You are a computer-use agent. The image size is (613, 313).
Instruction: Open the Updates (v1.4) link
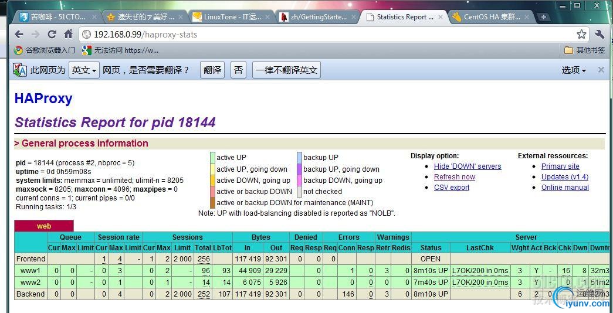(x=565, y=177)
